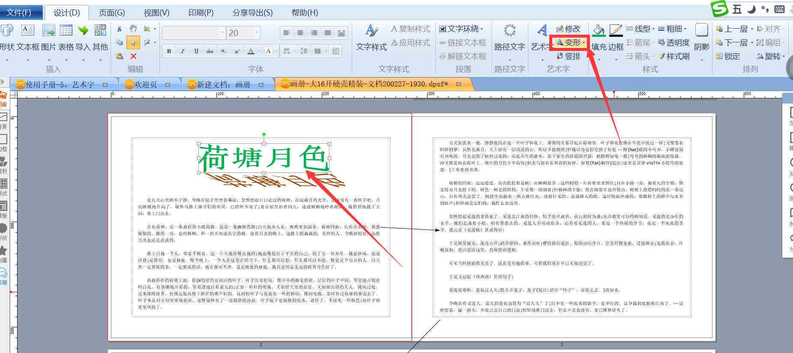Image resolution: width=793 pixels, height=353 pixels.
Task: Insert a text box with 文本框 icon
Action: pyautogui.click(x=28, y=30)
